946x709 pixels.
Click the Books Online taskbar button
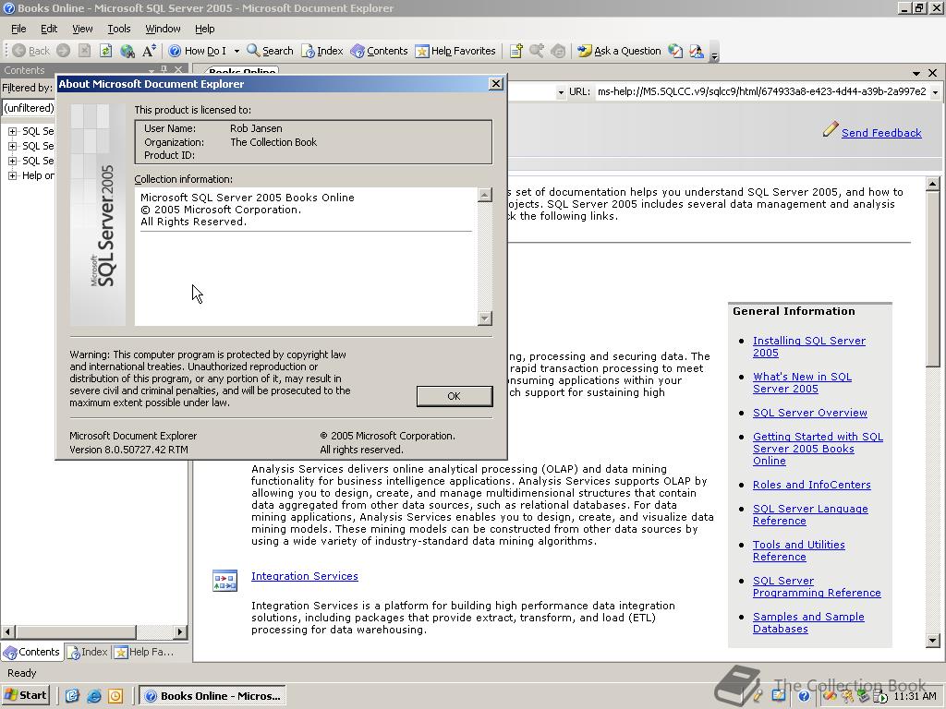213,696
